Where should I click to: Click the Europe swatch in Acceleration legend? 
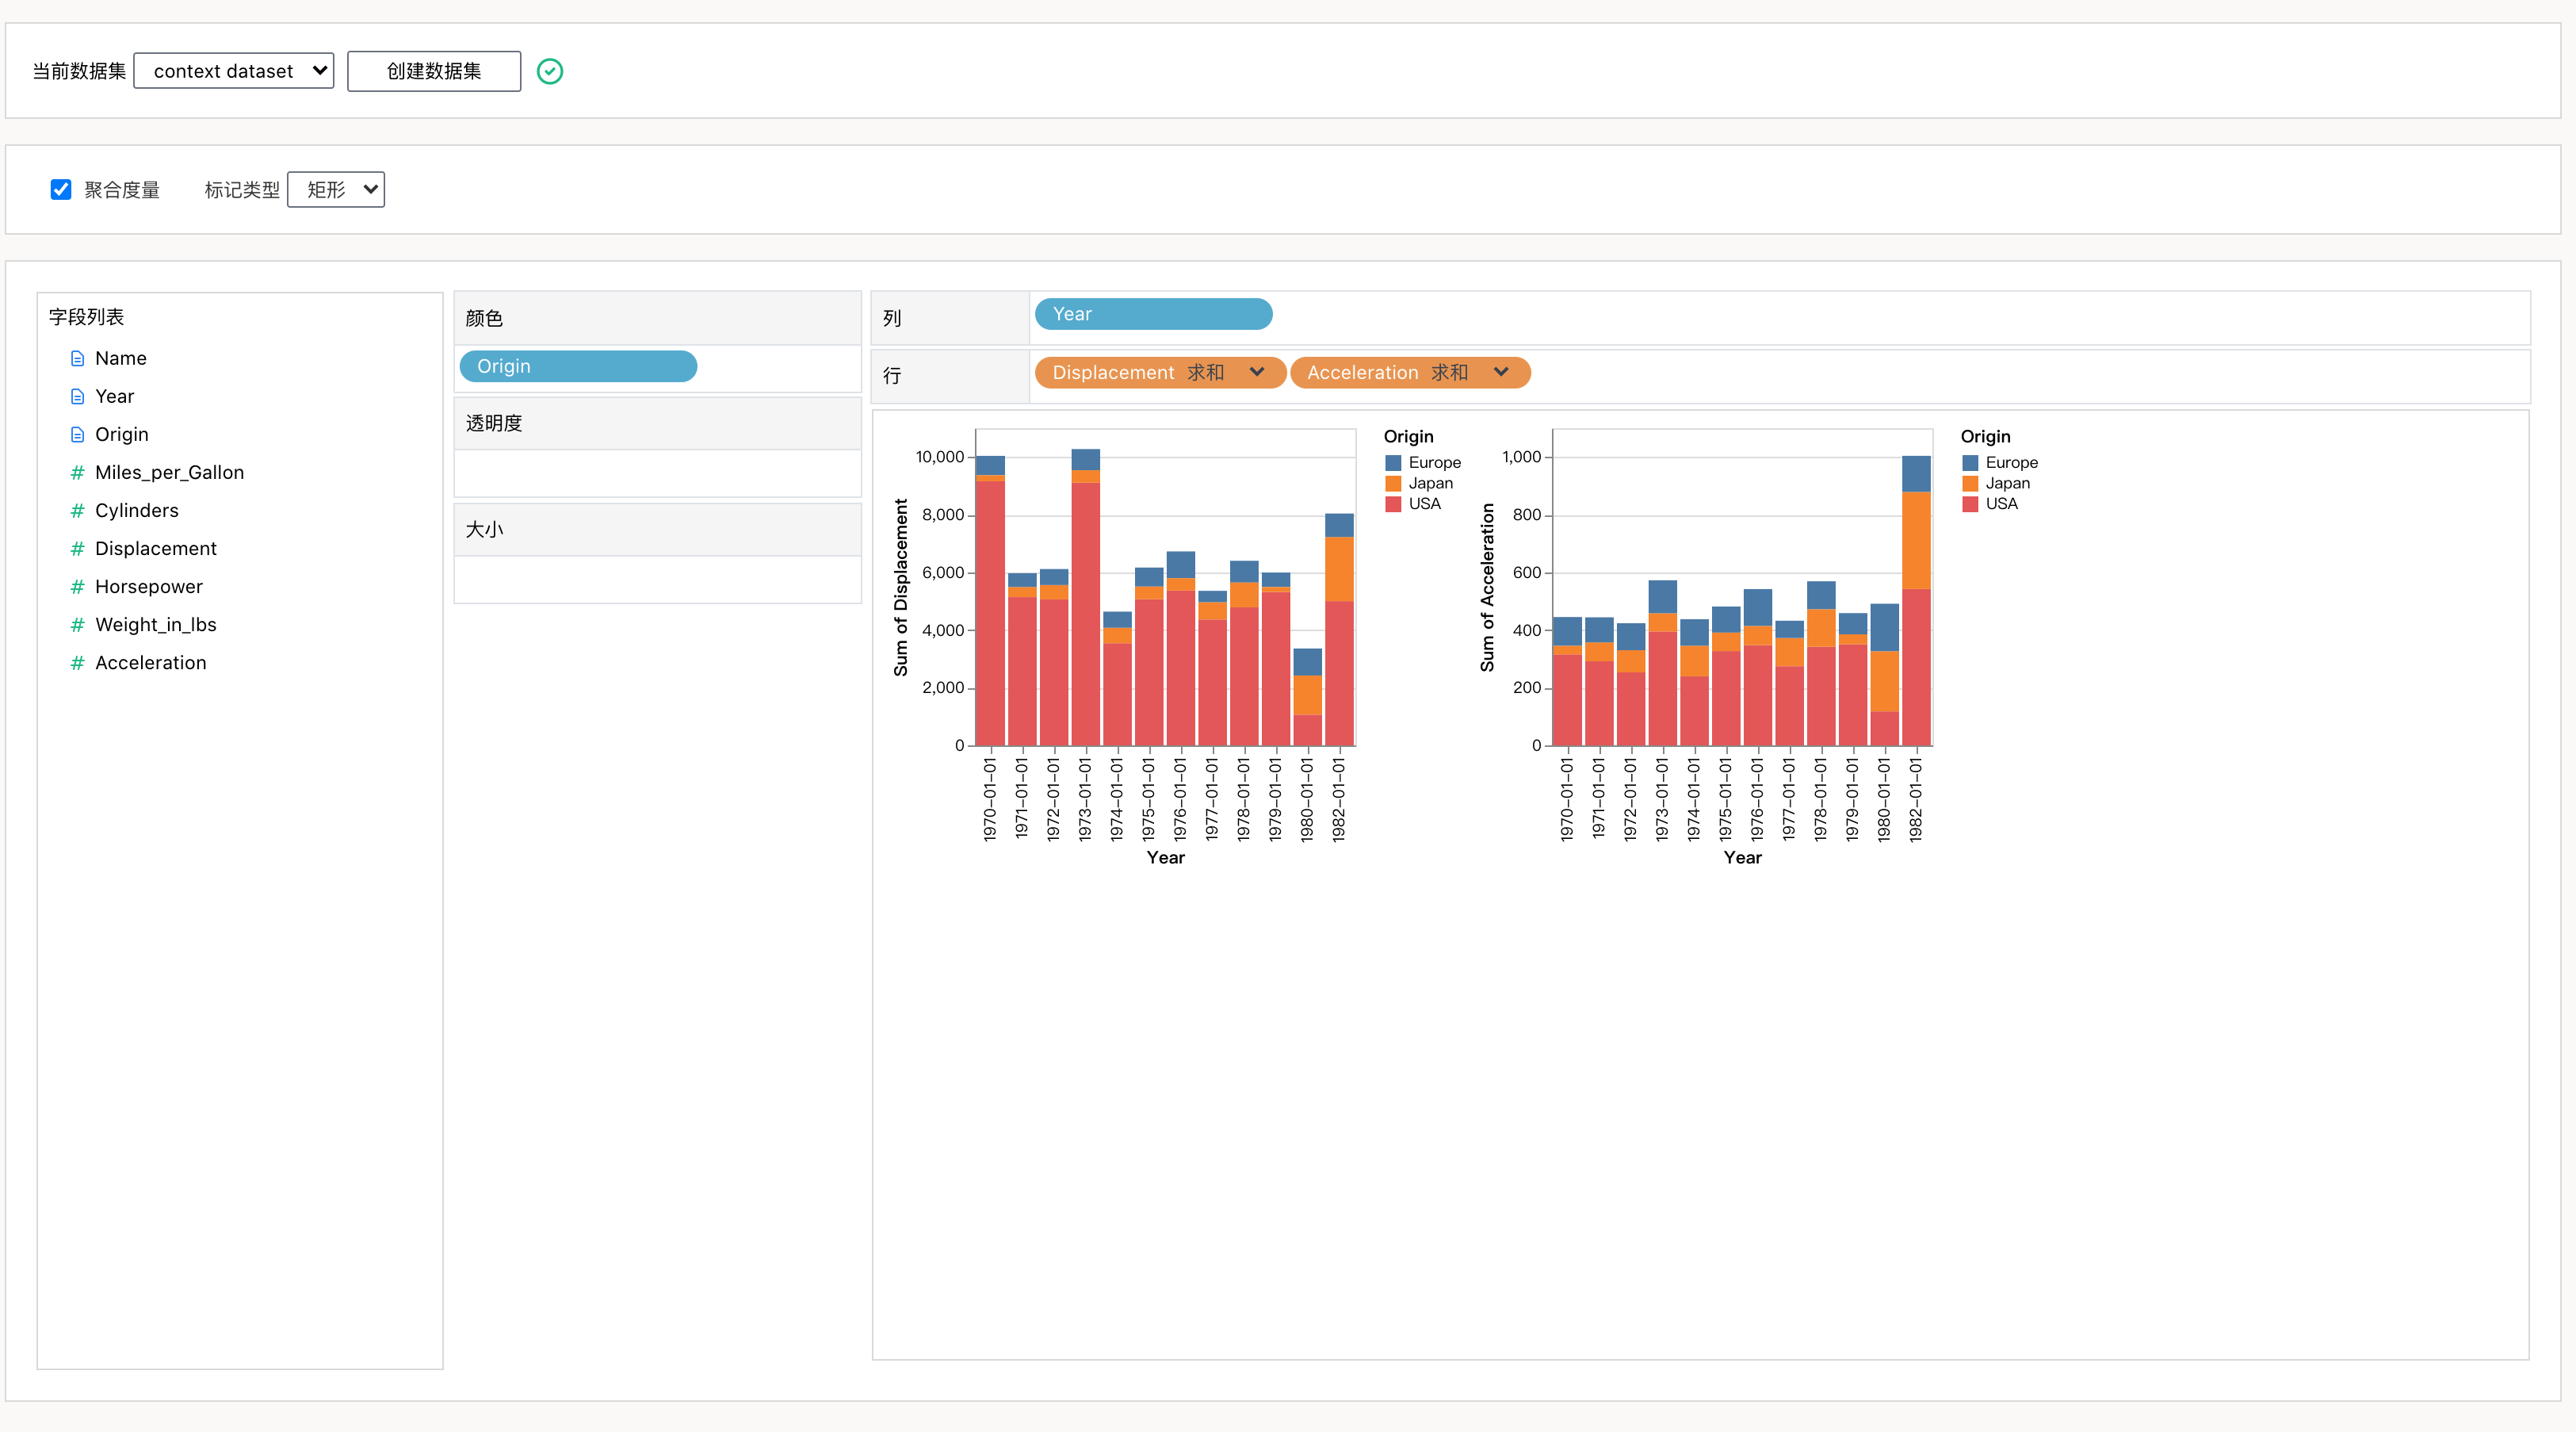click(1970, 462)
